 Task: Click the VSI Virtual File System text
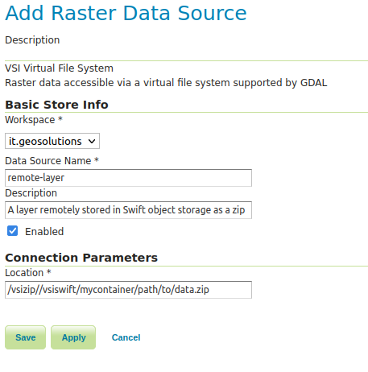(59, 68)
